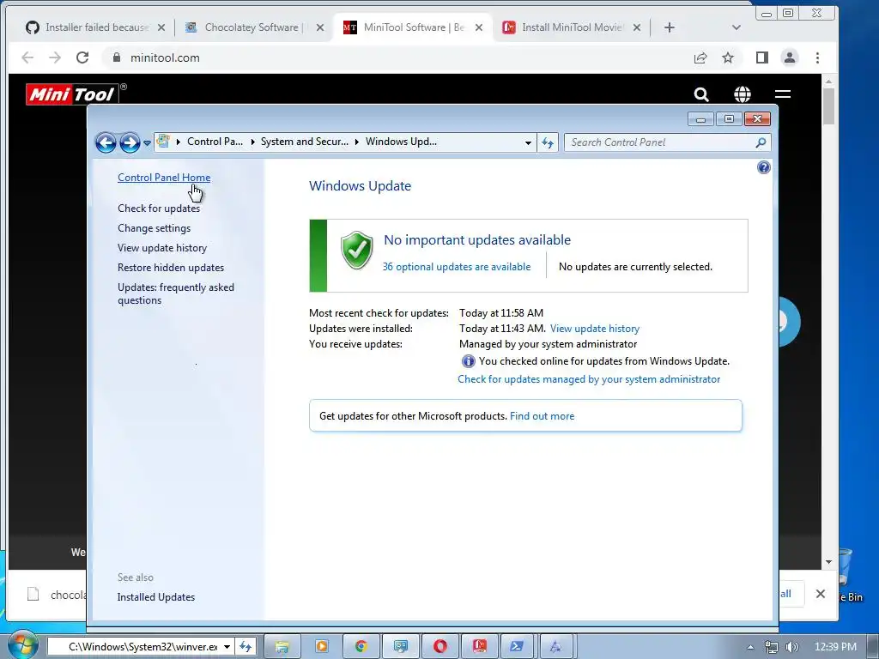Select Check for updates in sidebar

pos(159,209)
